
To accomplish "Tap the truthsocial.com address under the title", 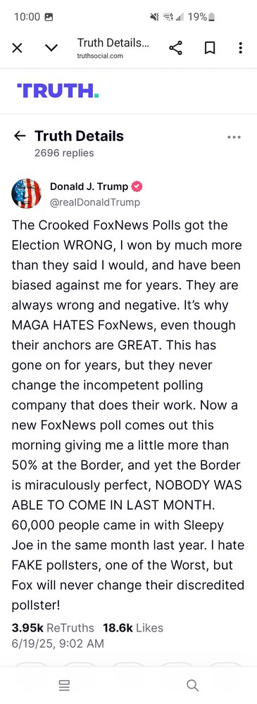I will pos(100,56).
